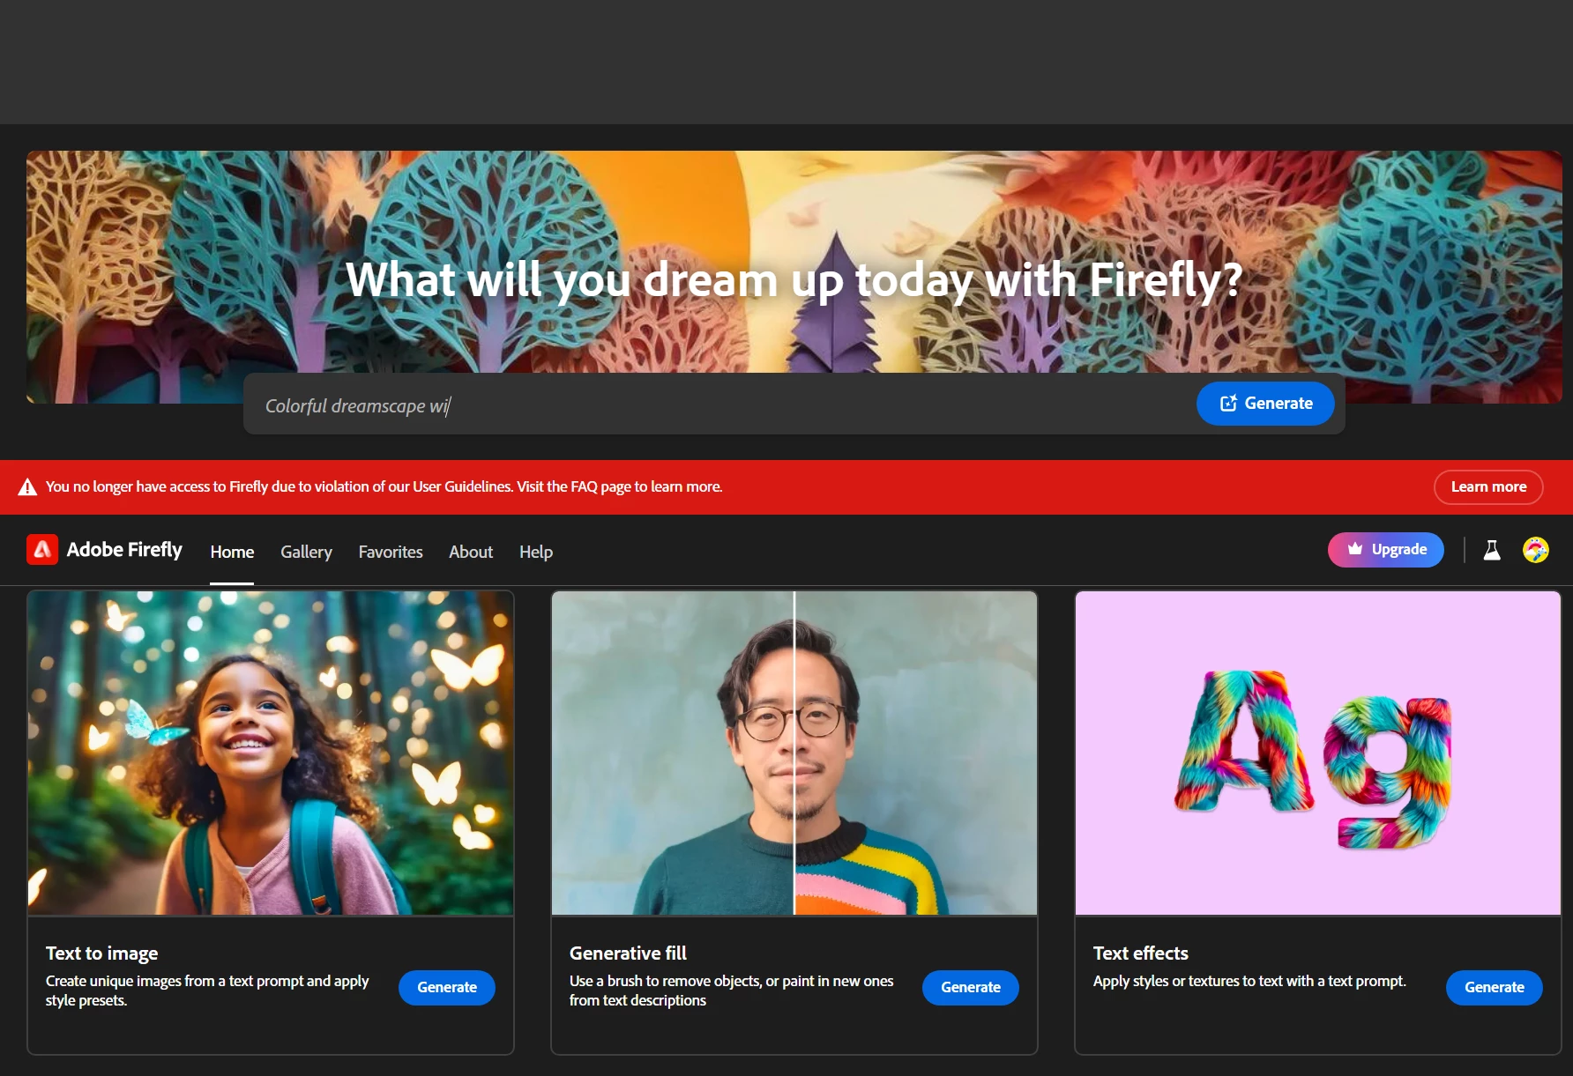Click 'Apply styles or textures' description text
This screenshot has height=1076, width=1573.
(1249, 982)
